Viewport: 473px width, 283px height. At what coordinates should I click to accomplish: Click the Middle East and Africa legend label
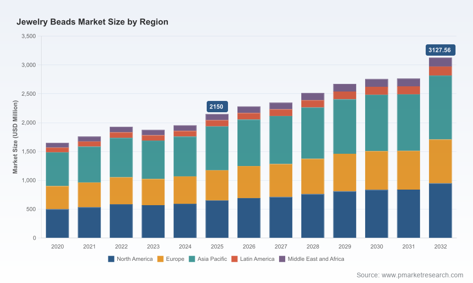click(316, 259)
